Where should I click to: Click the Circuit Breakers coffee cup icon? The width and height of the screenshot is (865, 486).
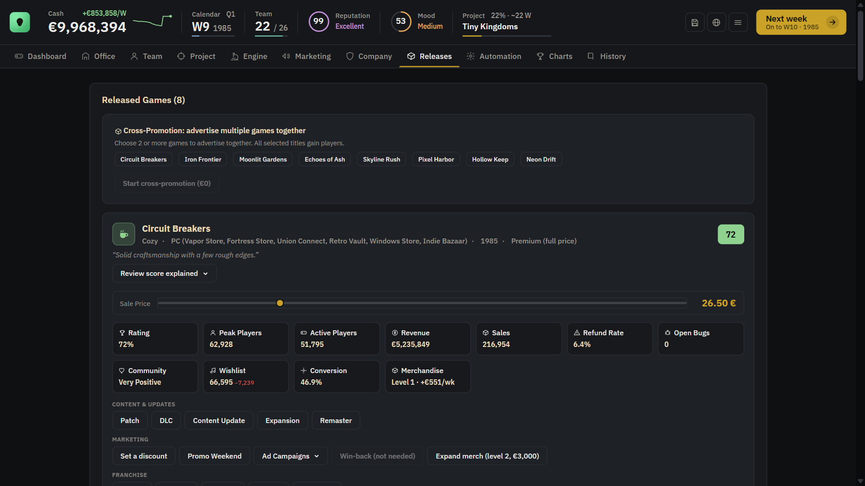(124, 234)
